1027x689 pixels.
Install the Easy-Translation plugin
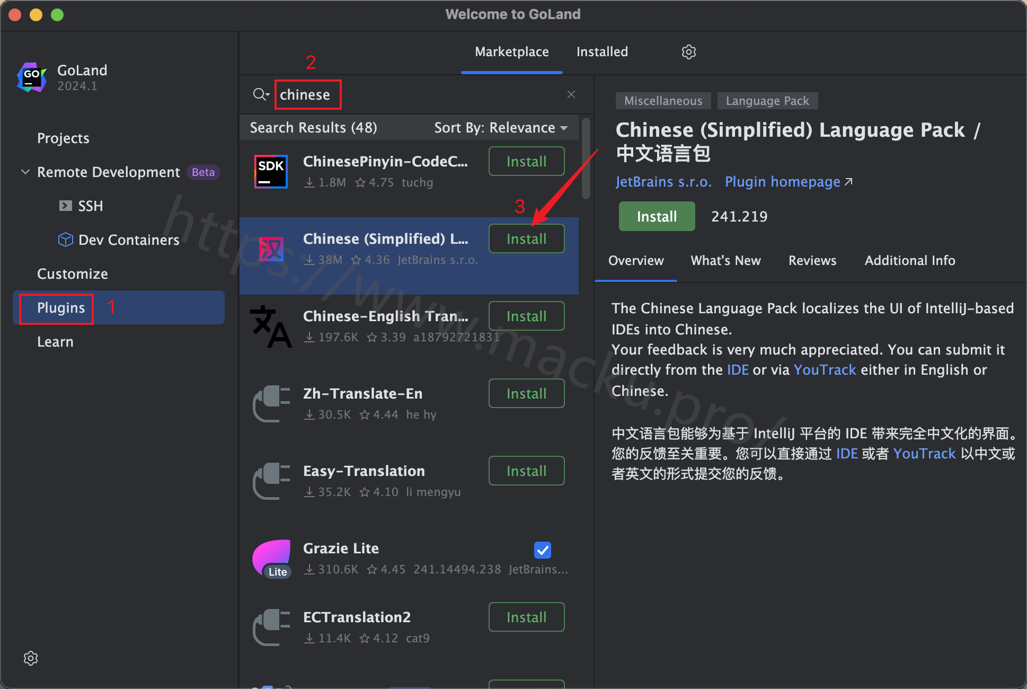[x=526, y=471]
